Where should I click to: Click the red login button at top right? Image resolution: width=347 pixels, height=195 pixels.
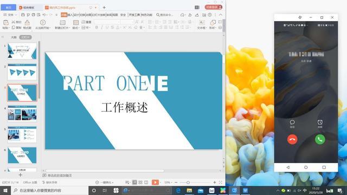point(213,7)
